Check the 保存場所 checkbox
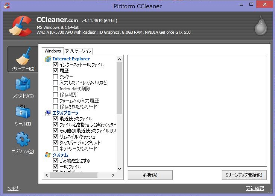The width and height of the screenshot is (275, 196). [55, 94]
